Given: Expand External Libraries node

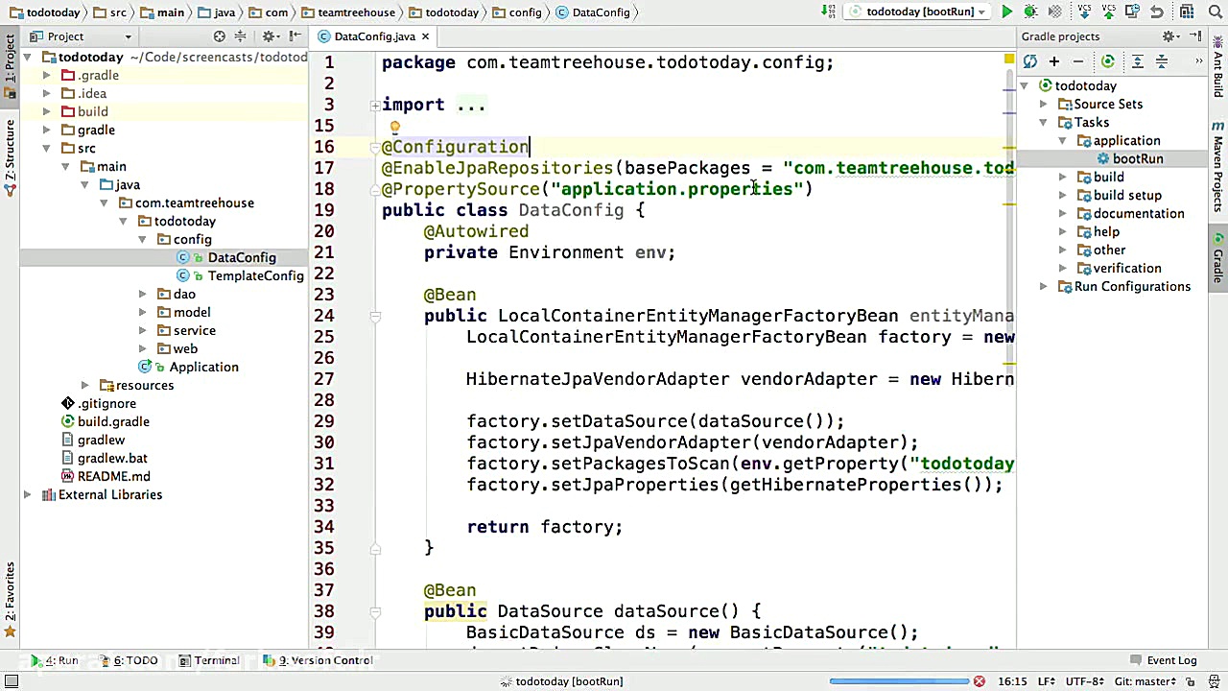Looking at the screenshot, I should (27, 495).
